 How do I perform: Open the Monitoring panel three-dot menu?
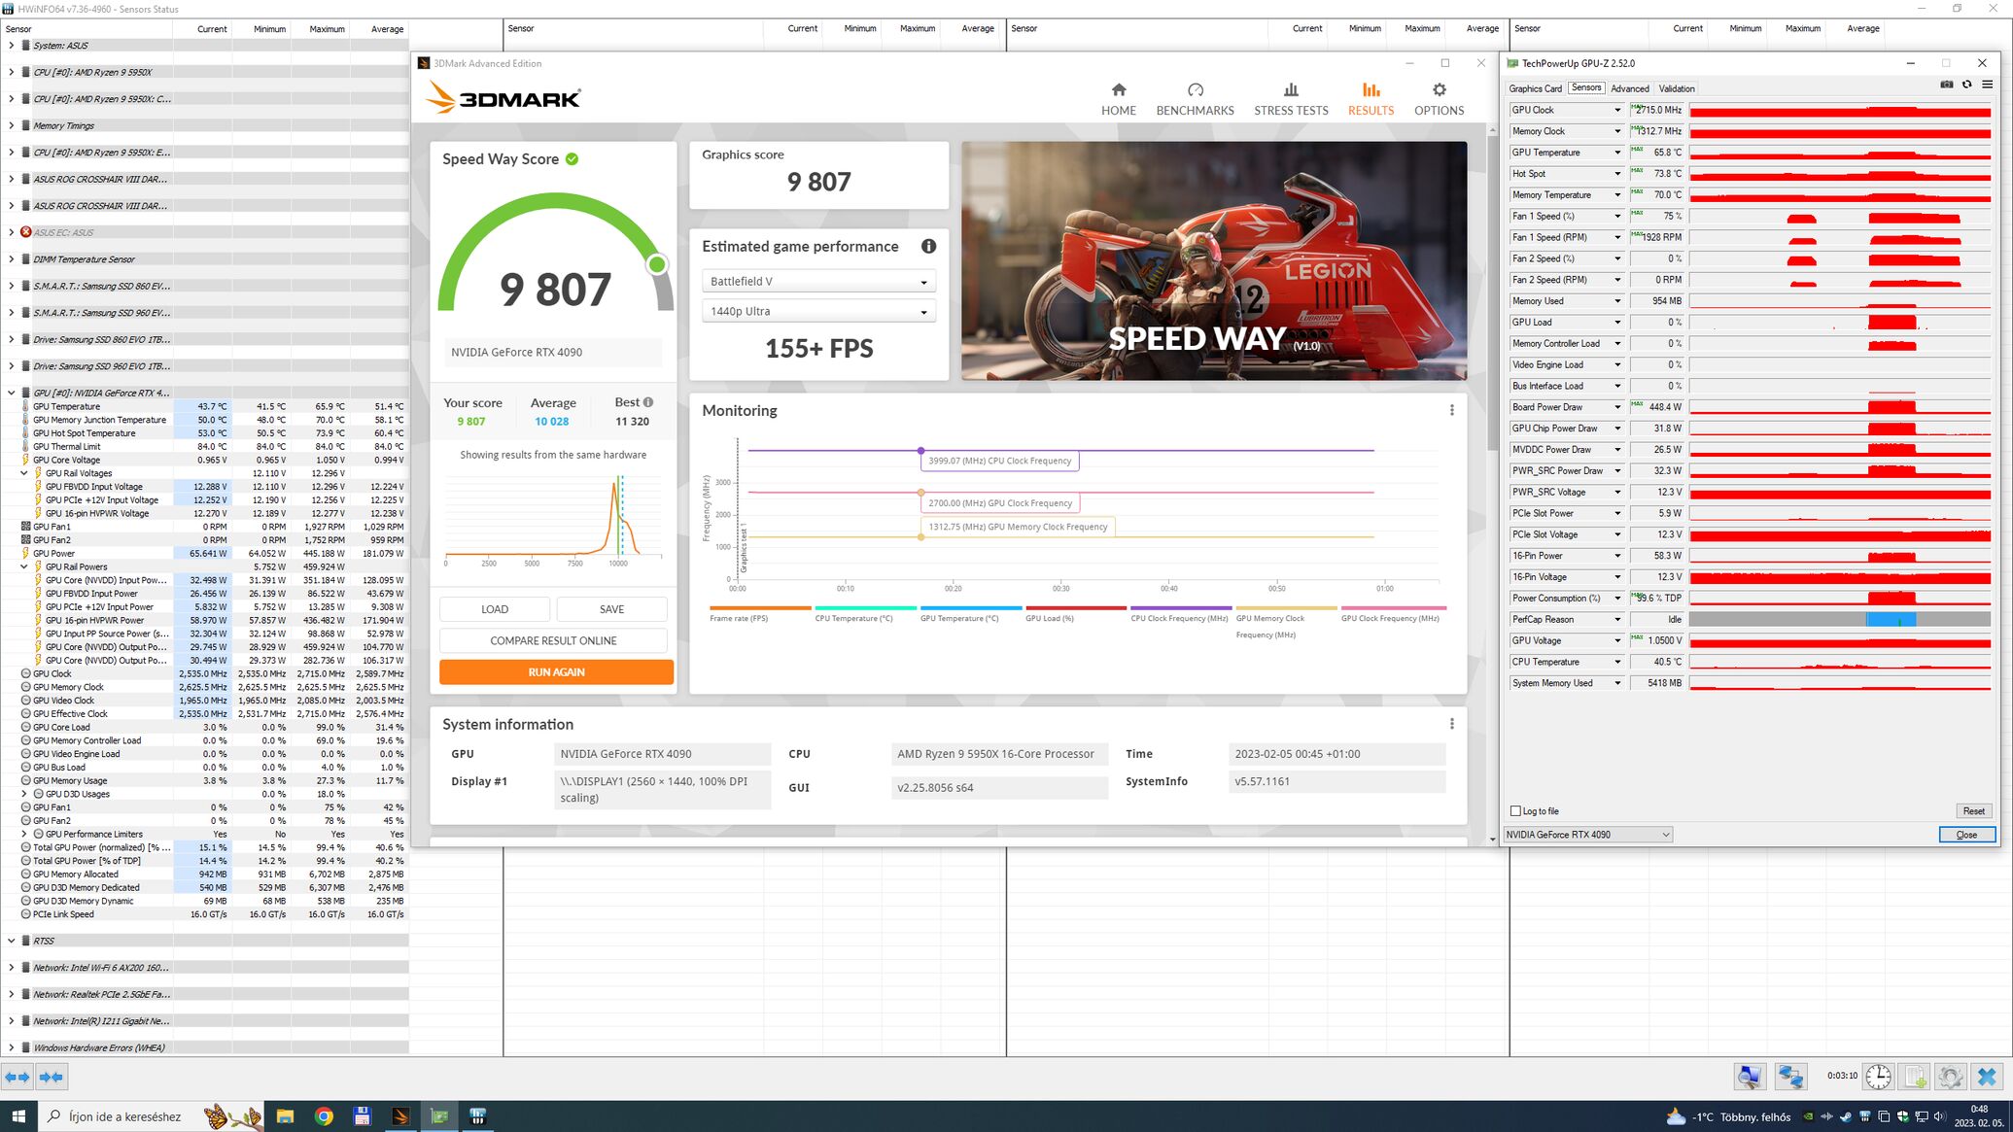tap(1451, 410)
